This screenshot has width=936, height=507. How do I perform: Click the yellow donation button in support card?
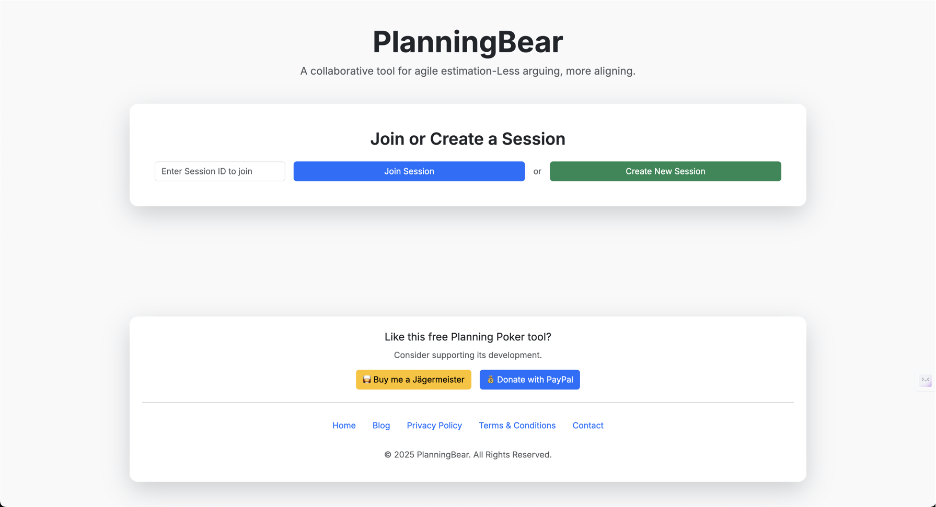pyautogui.click(x=413, y=380)
